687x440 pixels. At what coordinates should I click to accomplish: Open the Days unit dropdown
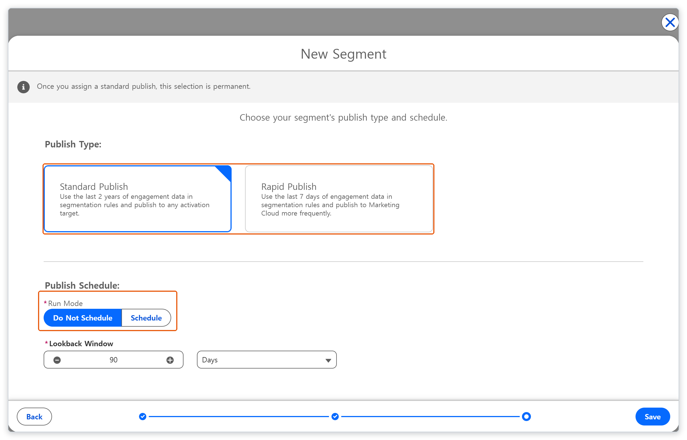267,360
